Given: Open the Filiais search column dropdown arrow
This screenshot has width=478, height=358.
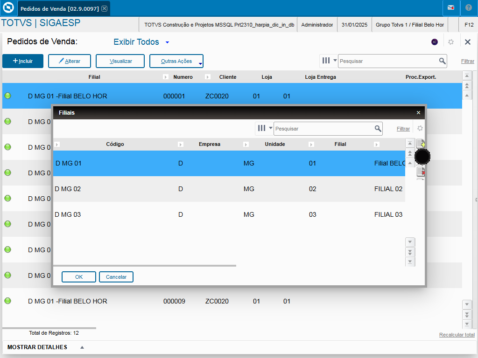Looking at the screenshot, I should [x=270, y=128].
